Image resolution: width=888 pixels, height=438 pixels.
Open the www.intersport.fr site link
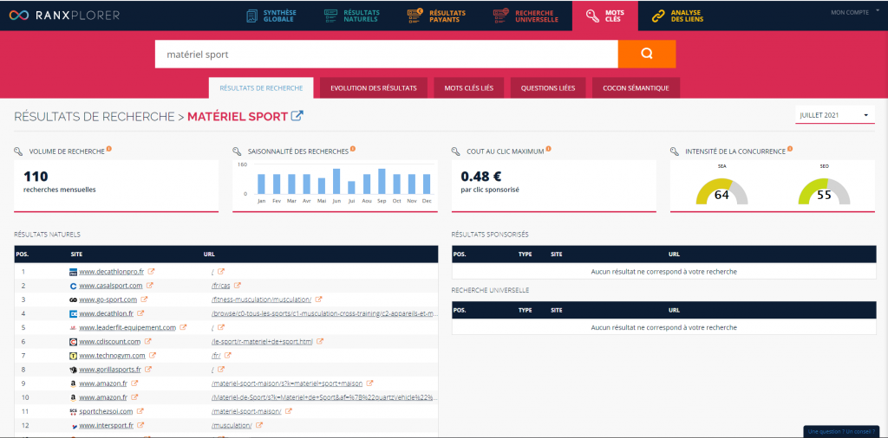coord(107,426)
